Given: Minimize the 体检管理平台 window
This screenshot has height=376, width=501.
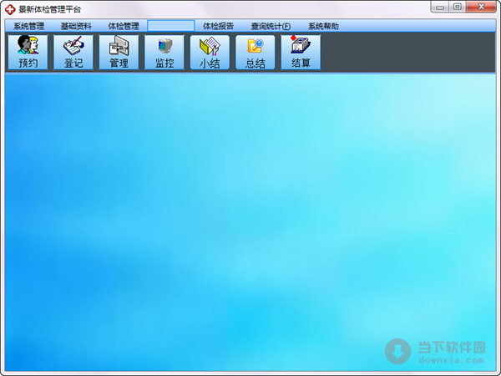Looking at the screenshot, I should coord(440,7).
